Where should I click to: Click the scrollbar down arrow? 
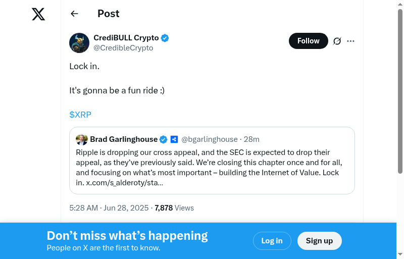[400, 254]
